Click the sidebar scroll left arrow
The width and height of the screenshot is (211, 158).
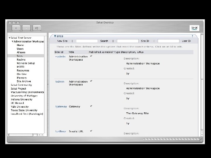point(40,135)
